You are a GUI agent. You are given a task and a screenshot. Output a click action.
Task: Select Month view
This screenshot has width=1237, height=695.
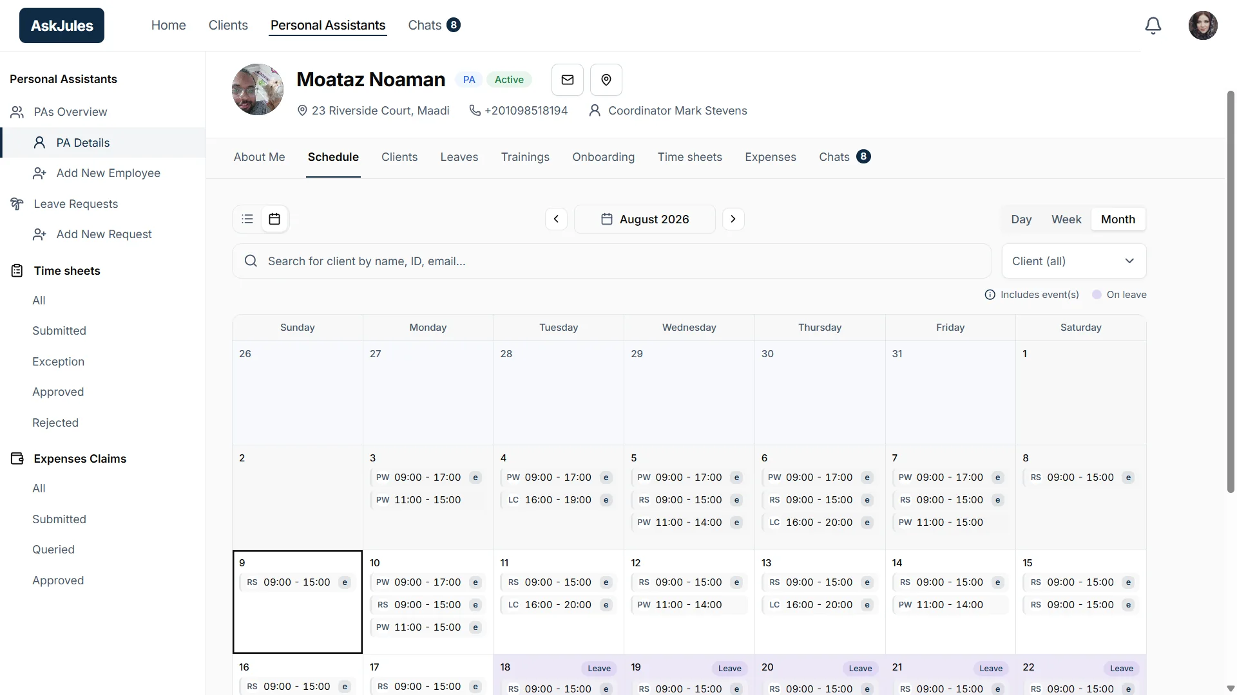[x=1118, y=219]
